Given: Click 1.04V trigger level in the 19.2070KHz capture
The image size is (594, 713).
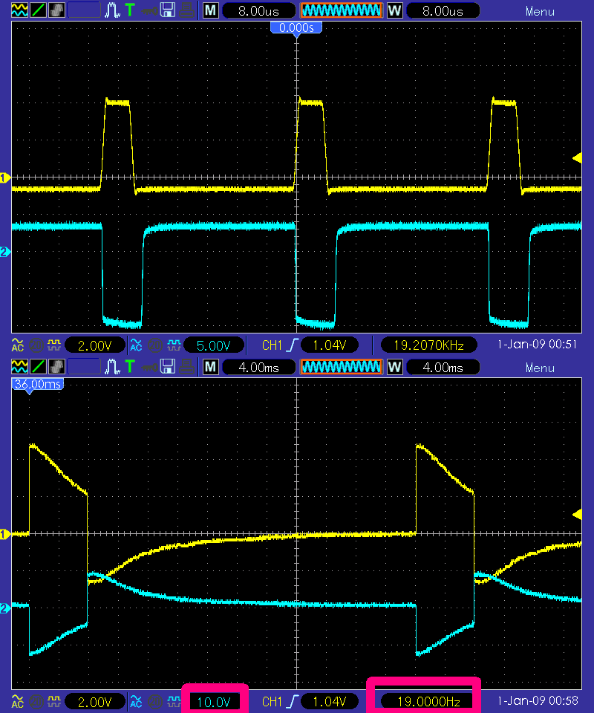Looking at the screenshot, I should pyautogui.click(x=329, y=345).
